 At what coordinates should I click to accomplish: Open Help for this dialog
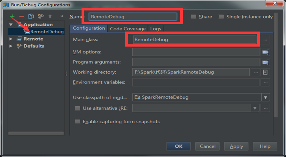coord(265,146)
